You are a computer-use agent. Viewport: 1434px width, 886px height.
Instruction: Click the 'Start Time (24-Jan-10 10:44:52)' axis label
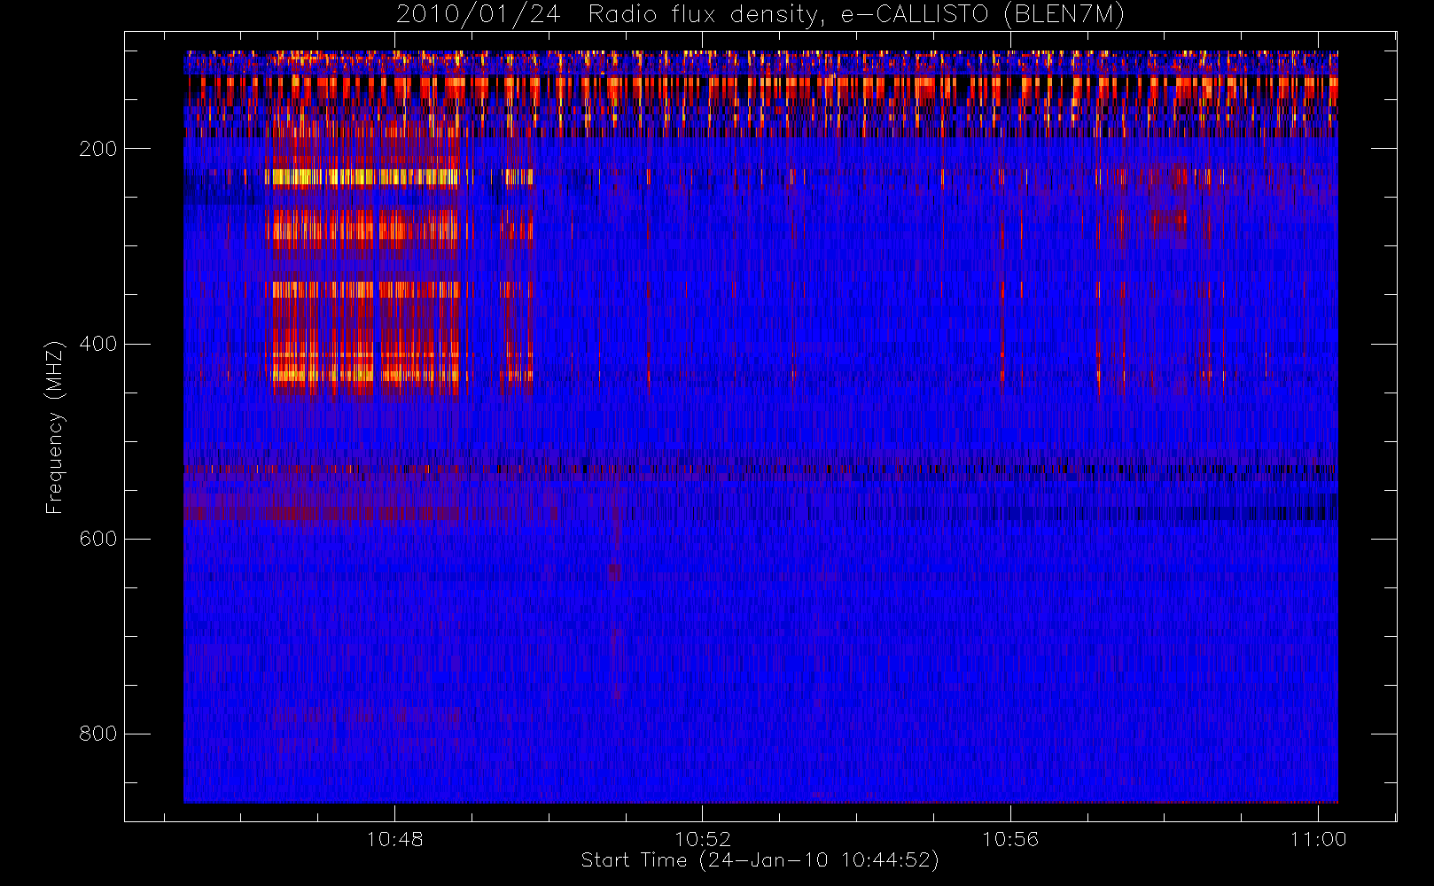[760, 860]
